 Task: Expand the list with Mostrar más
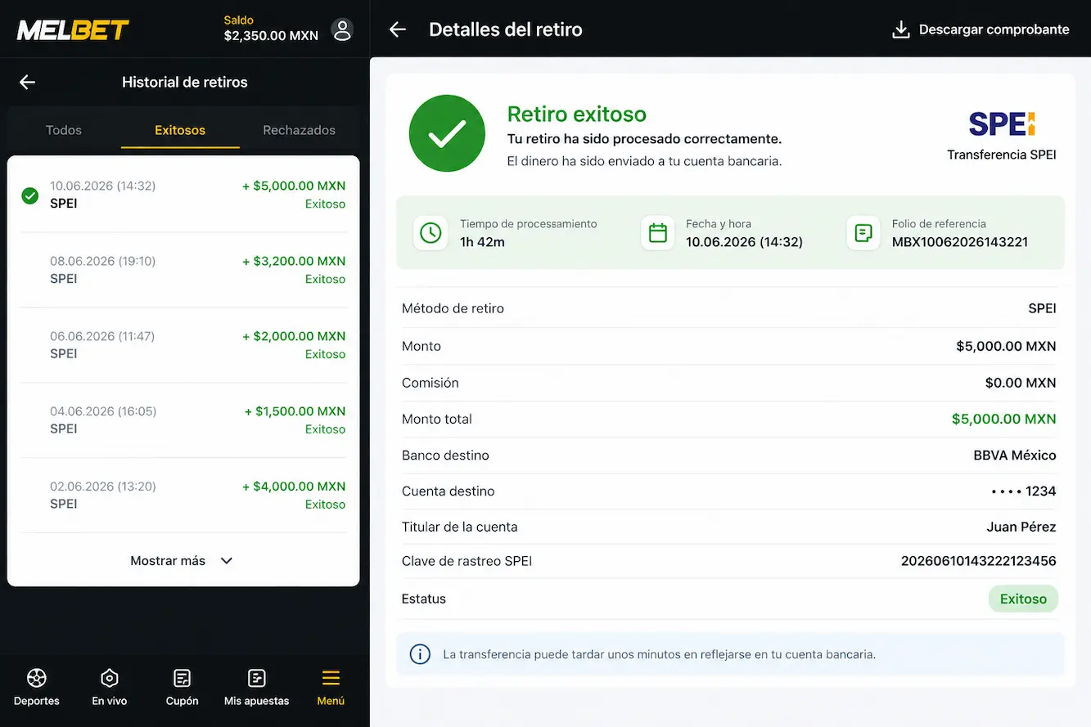(x=183, y=561)
